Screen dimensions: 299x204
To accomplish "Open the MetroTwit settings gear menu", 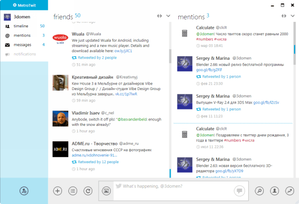I will point(14,5).
